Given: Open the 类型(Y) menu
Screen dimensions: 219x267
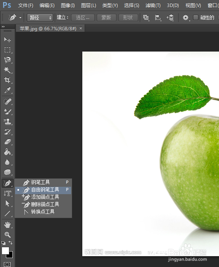Looking at the screenshot, I should pos(110,5).
